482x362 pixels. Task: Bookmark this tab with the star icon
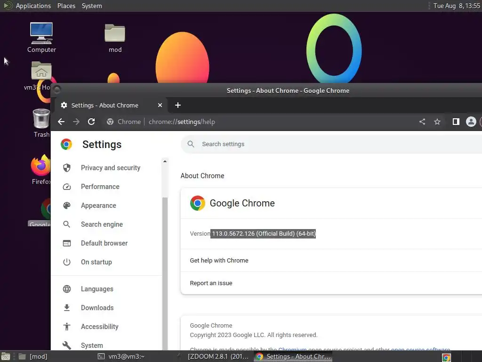pos(437,122)
